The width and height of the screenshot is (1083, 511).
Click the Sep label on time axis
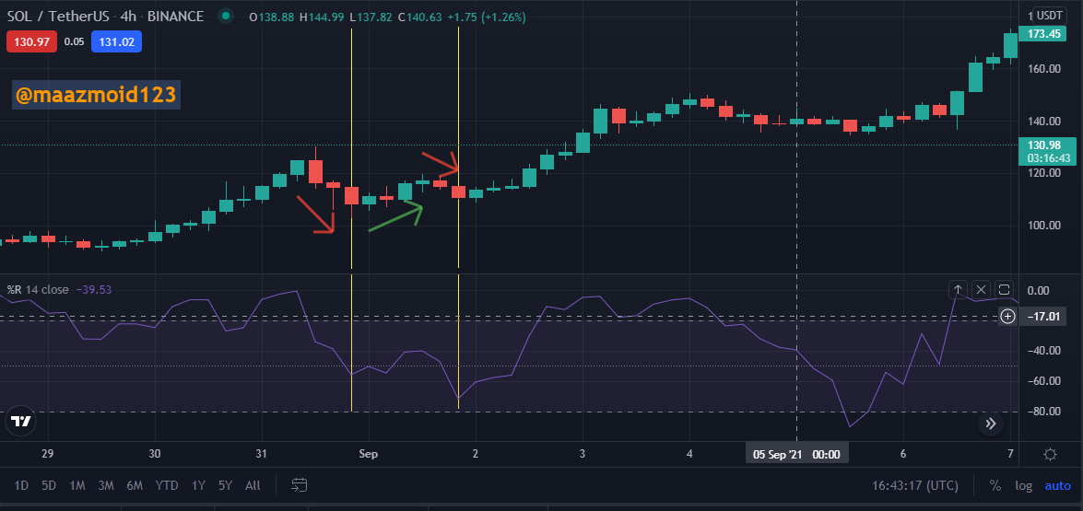pos(368,454)
